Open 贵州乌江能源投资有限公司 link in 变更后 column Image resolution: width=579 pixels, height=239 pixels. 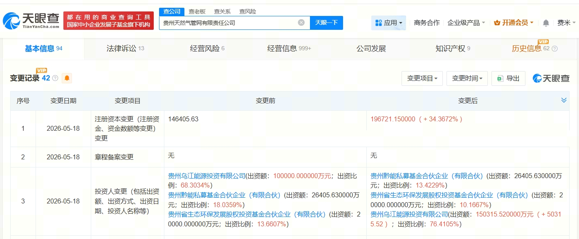point(409,214)
